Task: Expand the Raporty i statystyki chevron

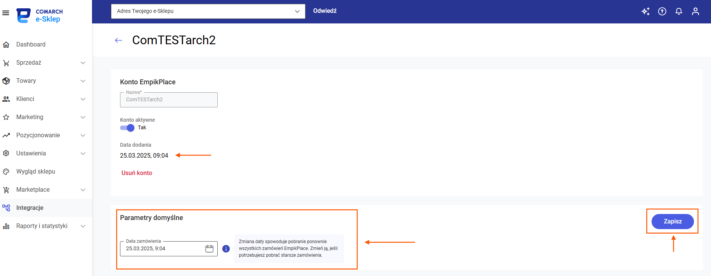Action: click(83, 226)
